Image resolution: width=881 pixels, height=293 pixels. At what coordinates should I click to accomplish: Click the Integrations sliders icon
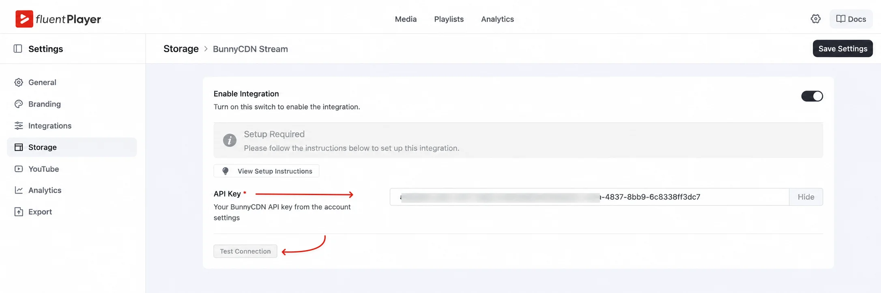click(x=19, y=125)
